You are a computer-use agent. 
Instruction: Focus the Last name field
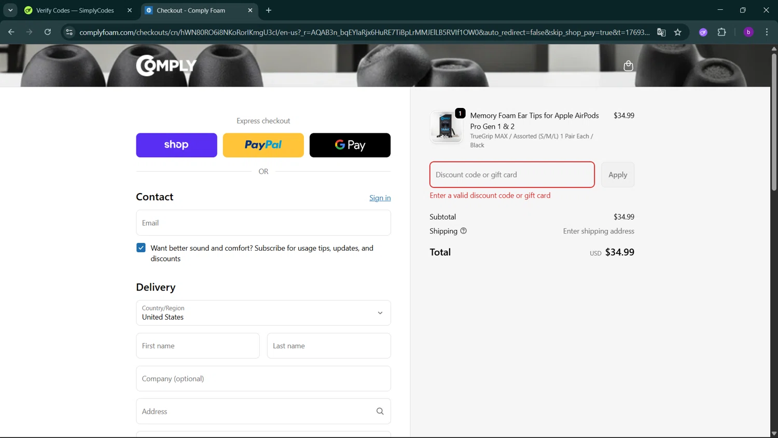point(329,346)
